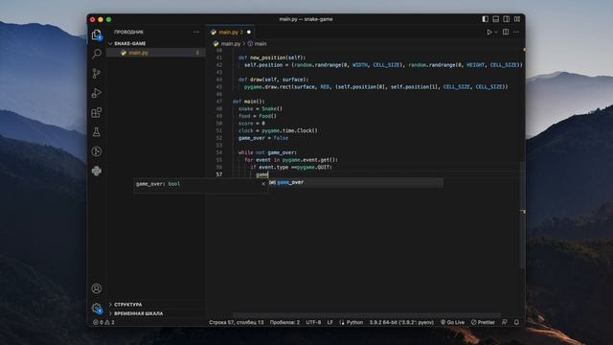Viewport: 613px width, 345px height.
Task: Click the "game_over = False" code line
Action: click(263, 138)
